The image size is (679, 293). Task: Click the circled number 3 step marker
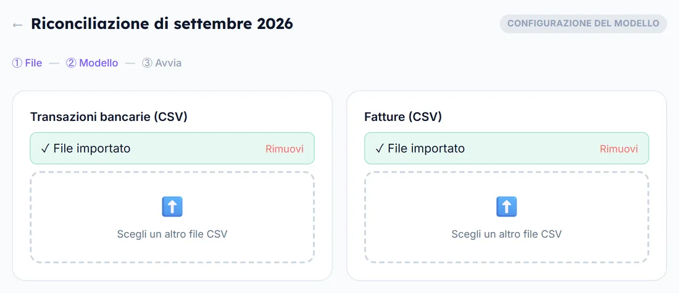[148, 63]
